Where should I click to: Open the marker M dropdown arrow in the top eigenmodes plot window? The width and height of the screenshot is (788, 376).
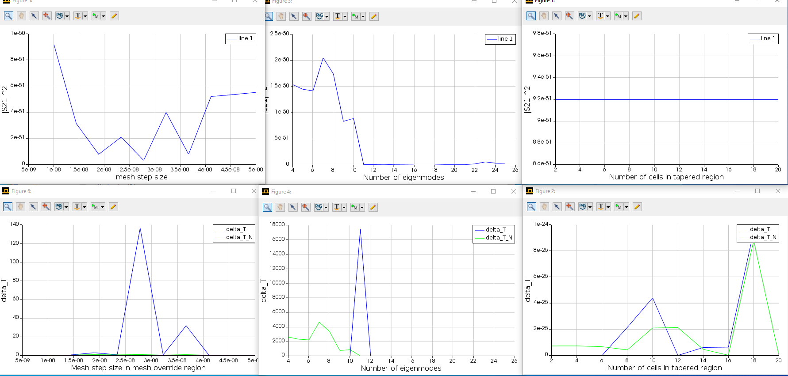coord(363,17)
